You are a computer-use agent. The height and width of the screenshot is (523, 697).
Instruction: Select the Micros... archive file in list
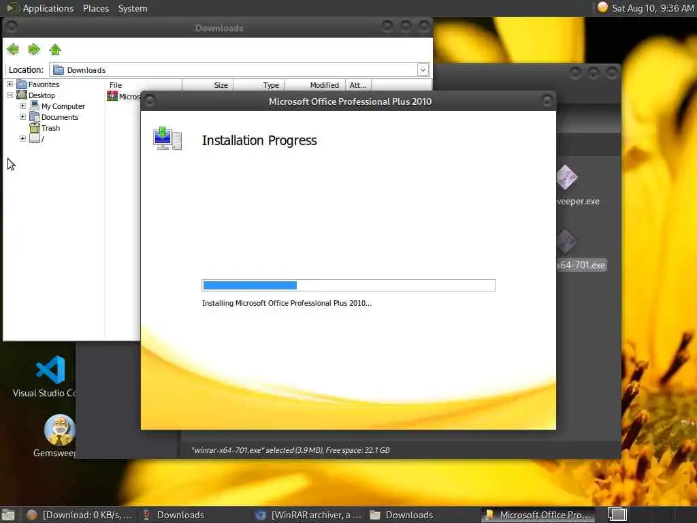[124, 97]
